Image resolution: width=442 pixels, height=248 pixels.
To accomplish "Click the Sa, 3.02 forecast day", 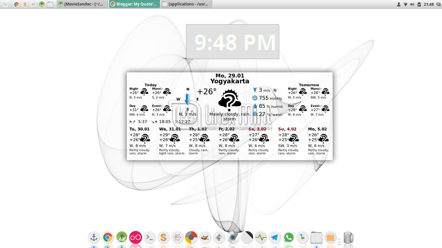I will tap(257, 129).
